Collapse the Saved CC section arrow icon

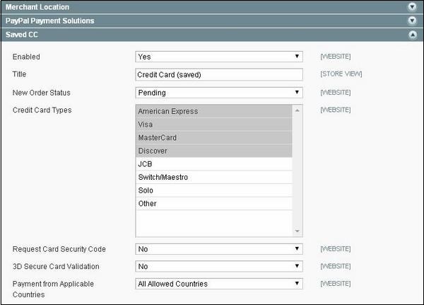(412, 34)
